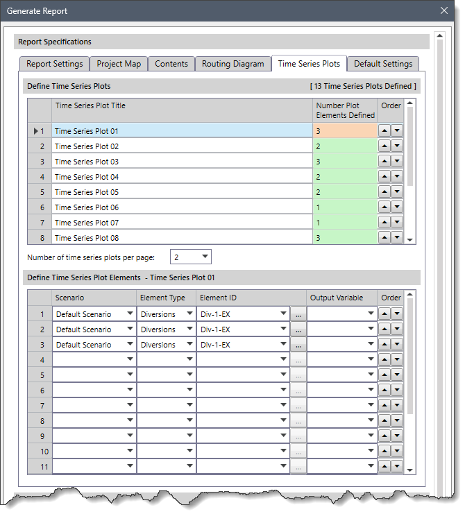Select row header 11 in elements table
The width and height of the screenshot is (465, 514).
pos(40,467)
